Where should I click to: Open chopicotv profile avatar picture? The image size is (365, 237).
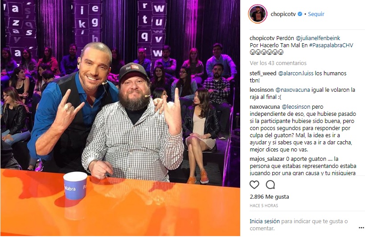(257, 14)
